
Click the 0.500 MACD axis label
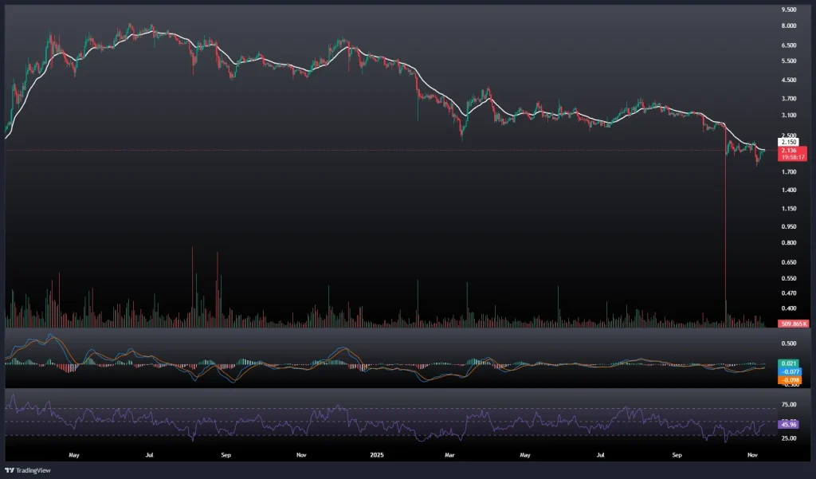click(x=789, y=344)
